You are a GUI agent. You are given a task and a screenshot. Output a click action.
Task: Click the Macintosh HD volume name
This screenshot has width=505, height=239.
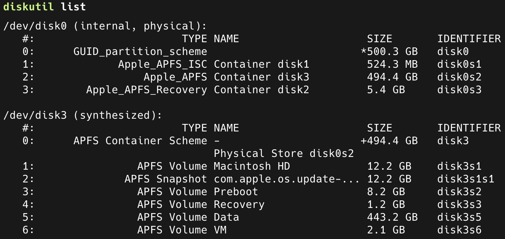tap(252, 166)
